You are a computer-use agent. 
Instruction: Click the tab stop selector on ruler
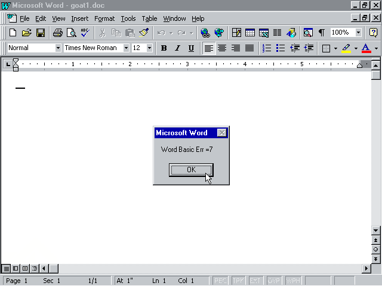click(8, 64)
